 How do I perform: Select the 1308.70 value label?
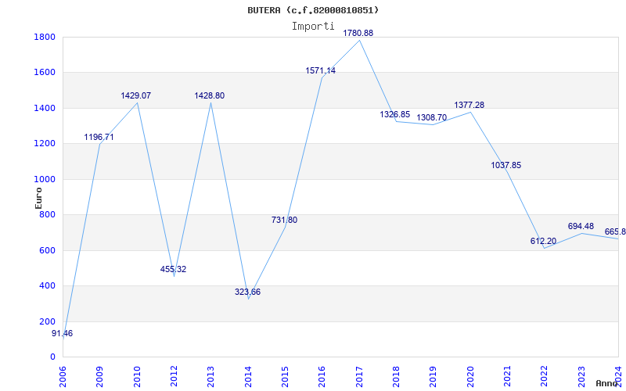[432, 118]
